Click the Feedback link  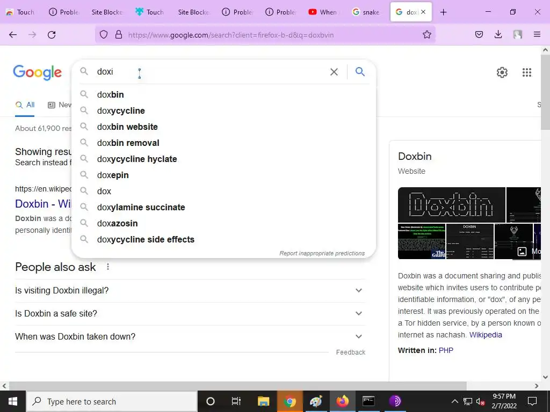click(350, 352)
